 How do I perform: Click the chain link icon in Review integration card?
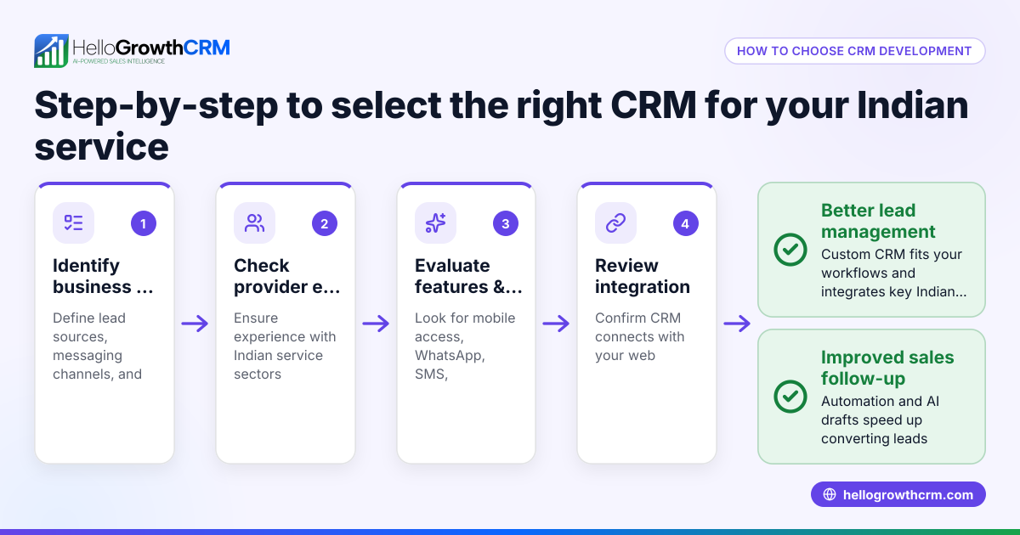(x=616, y=223)
